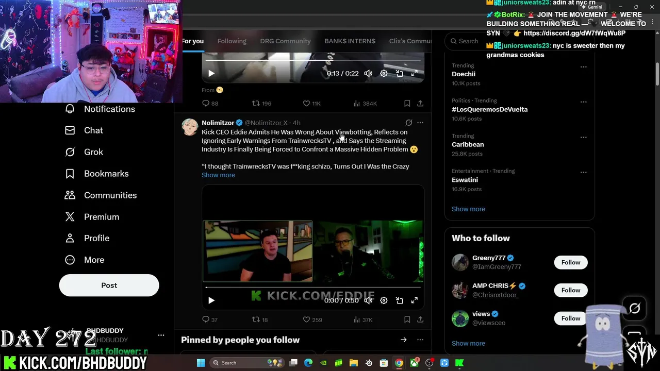Switch to the Following tab
The height and width of the screenshot is (371, 660).
pos(232,41)
